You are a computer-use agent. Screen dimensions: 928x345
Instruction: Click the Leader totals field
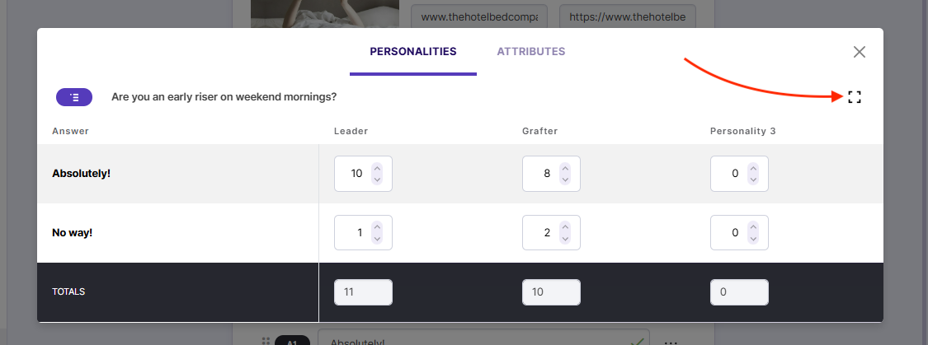(x=363, y=292)
